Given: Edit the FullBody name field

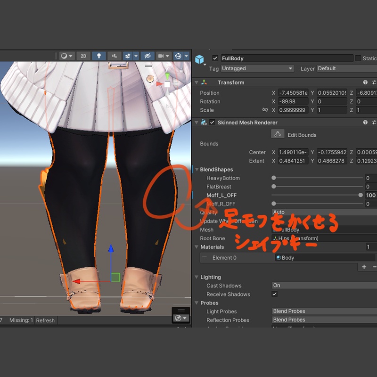Looking at the screenshot, I should (287, 58).
